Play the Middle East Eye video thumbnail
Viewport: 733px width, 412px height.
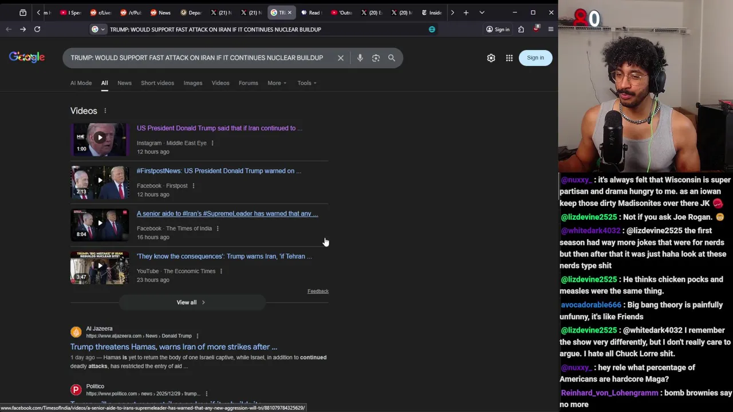100,139
